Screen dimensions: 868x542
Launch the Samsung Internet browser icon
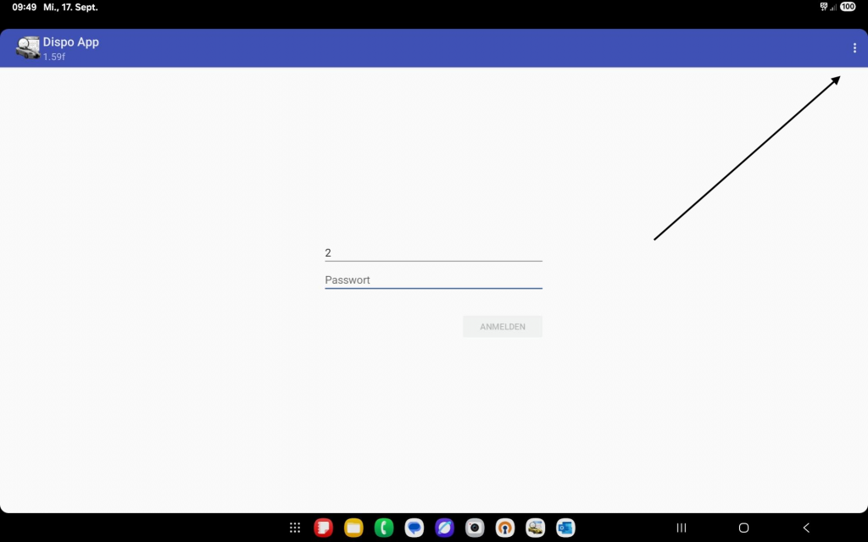[x=444, y=528]
